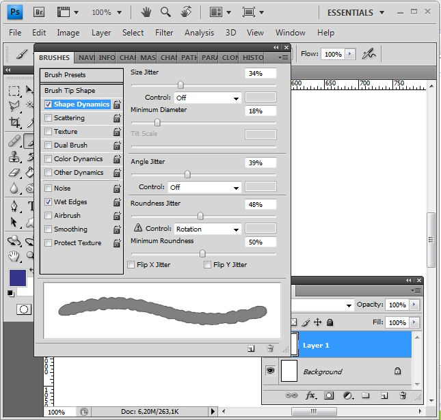Open Angle Jitter Control dropdown
441x420 pixels.
tap(204, 187)
